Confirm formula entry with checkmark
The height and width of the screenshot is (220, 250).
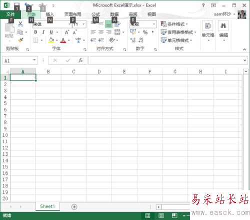(68, 60)
